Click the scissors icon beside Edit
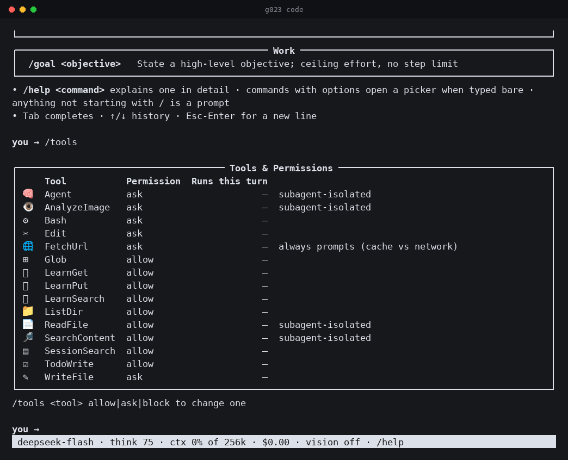568x460 pixels. (x=26, y=233)
